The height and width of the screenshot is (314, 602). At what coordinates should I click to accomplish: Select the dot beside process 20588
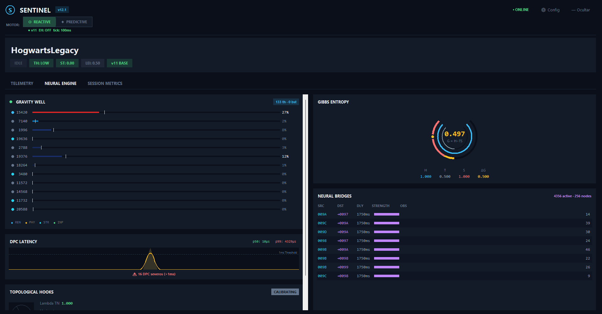[13, 209]
